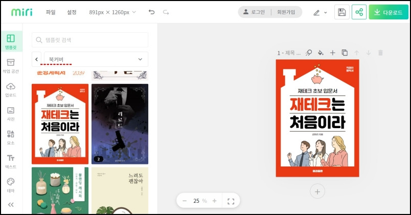This screenshot has width=411, height=215.
Task: Click the miri logo
Action: pos(22,12)
